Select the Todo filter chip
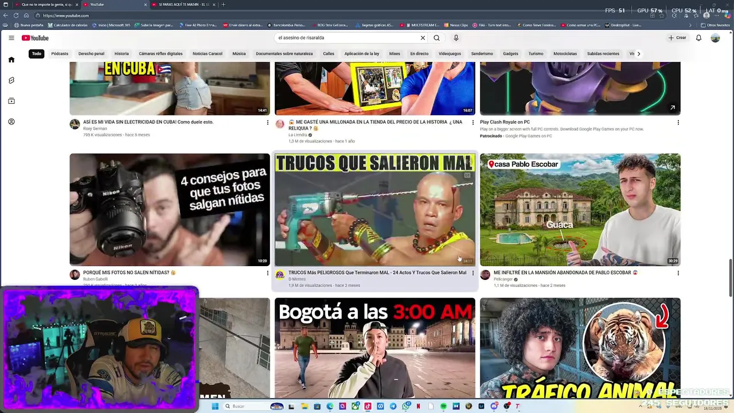The height and width of the screenshot is (413, 734). point(37,54)
